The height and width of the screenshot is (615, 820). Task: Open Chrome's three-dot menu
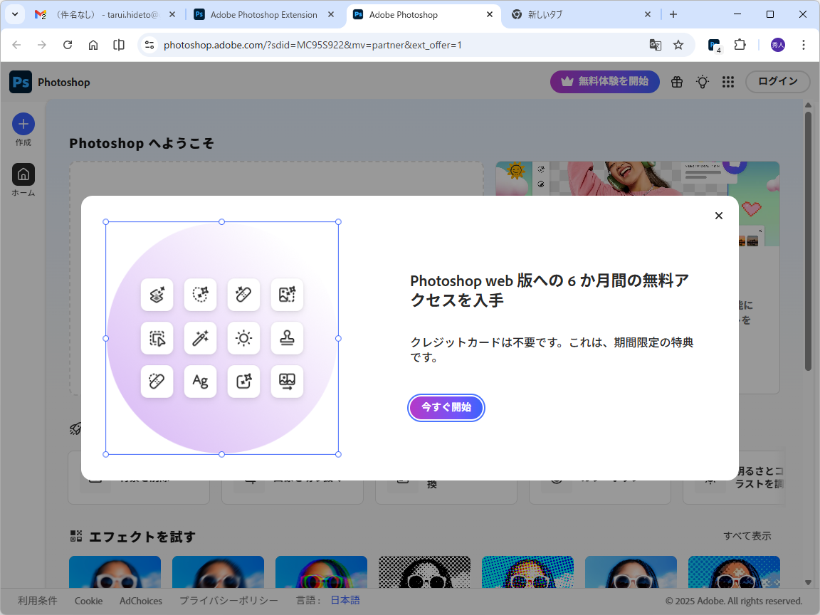(804, 44)
